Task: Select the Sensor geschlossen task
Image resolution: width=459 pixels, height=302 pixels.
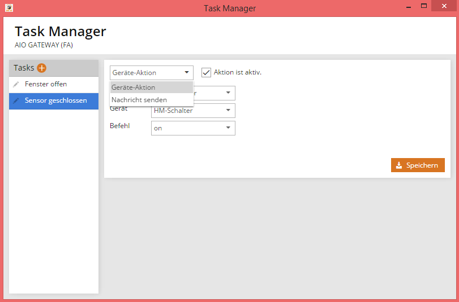Action: pyautogui.click(x=55, y=100)
